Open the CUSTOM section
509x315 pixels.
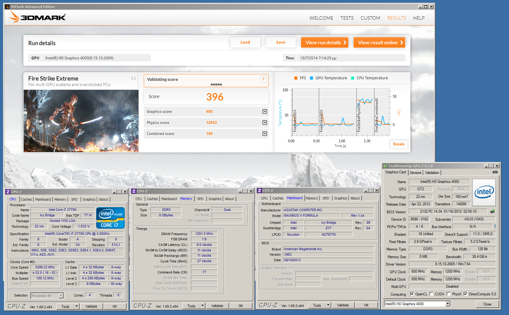click(370, 18)
